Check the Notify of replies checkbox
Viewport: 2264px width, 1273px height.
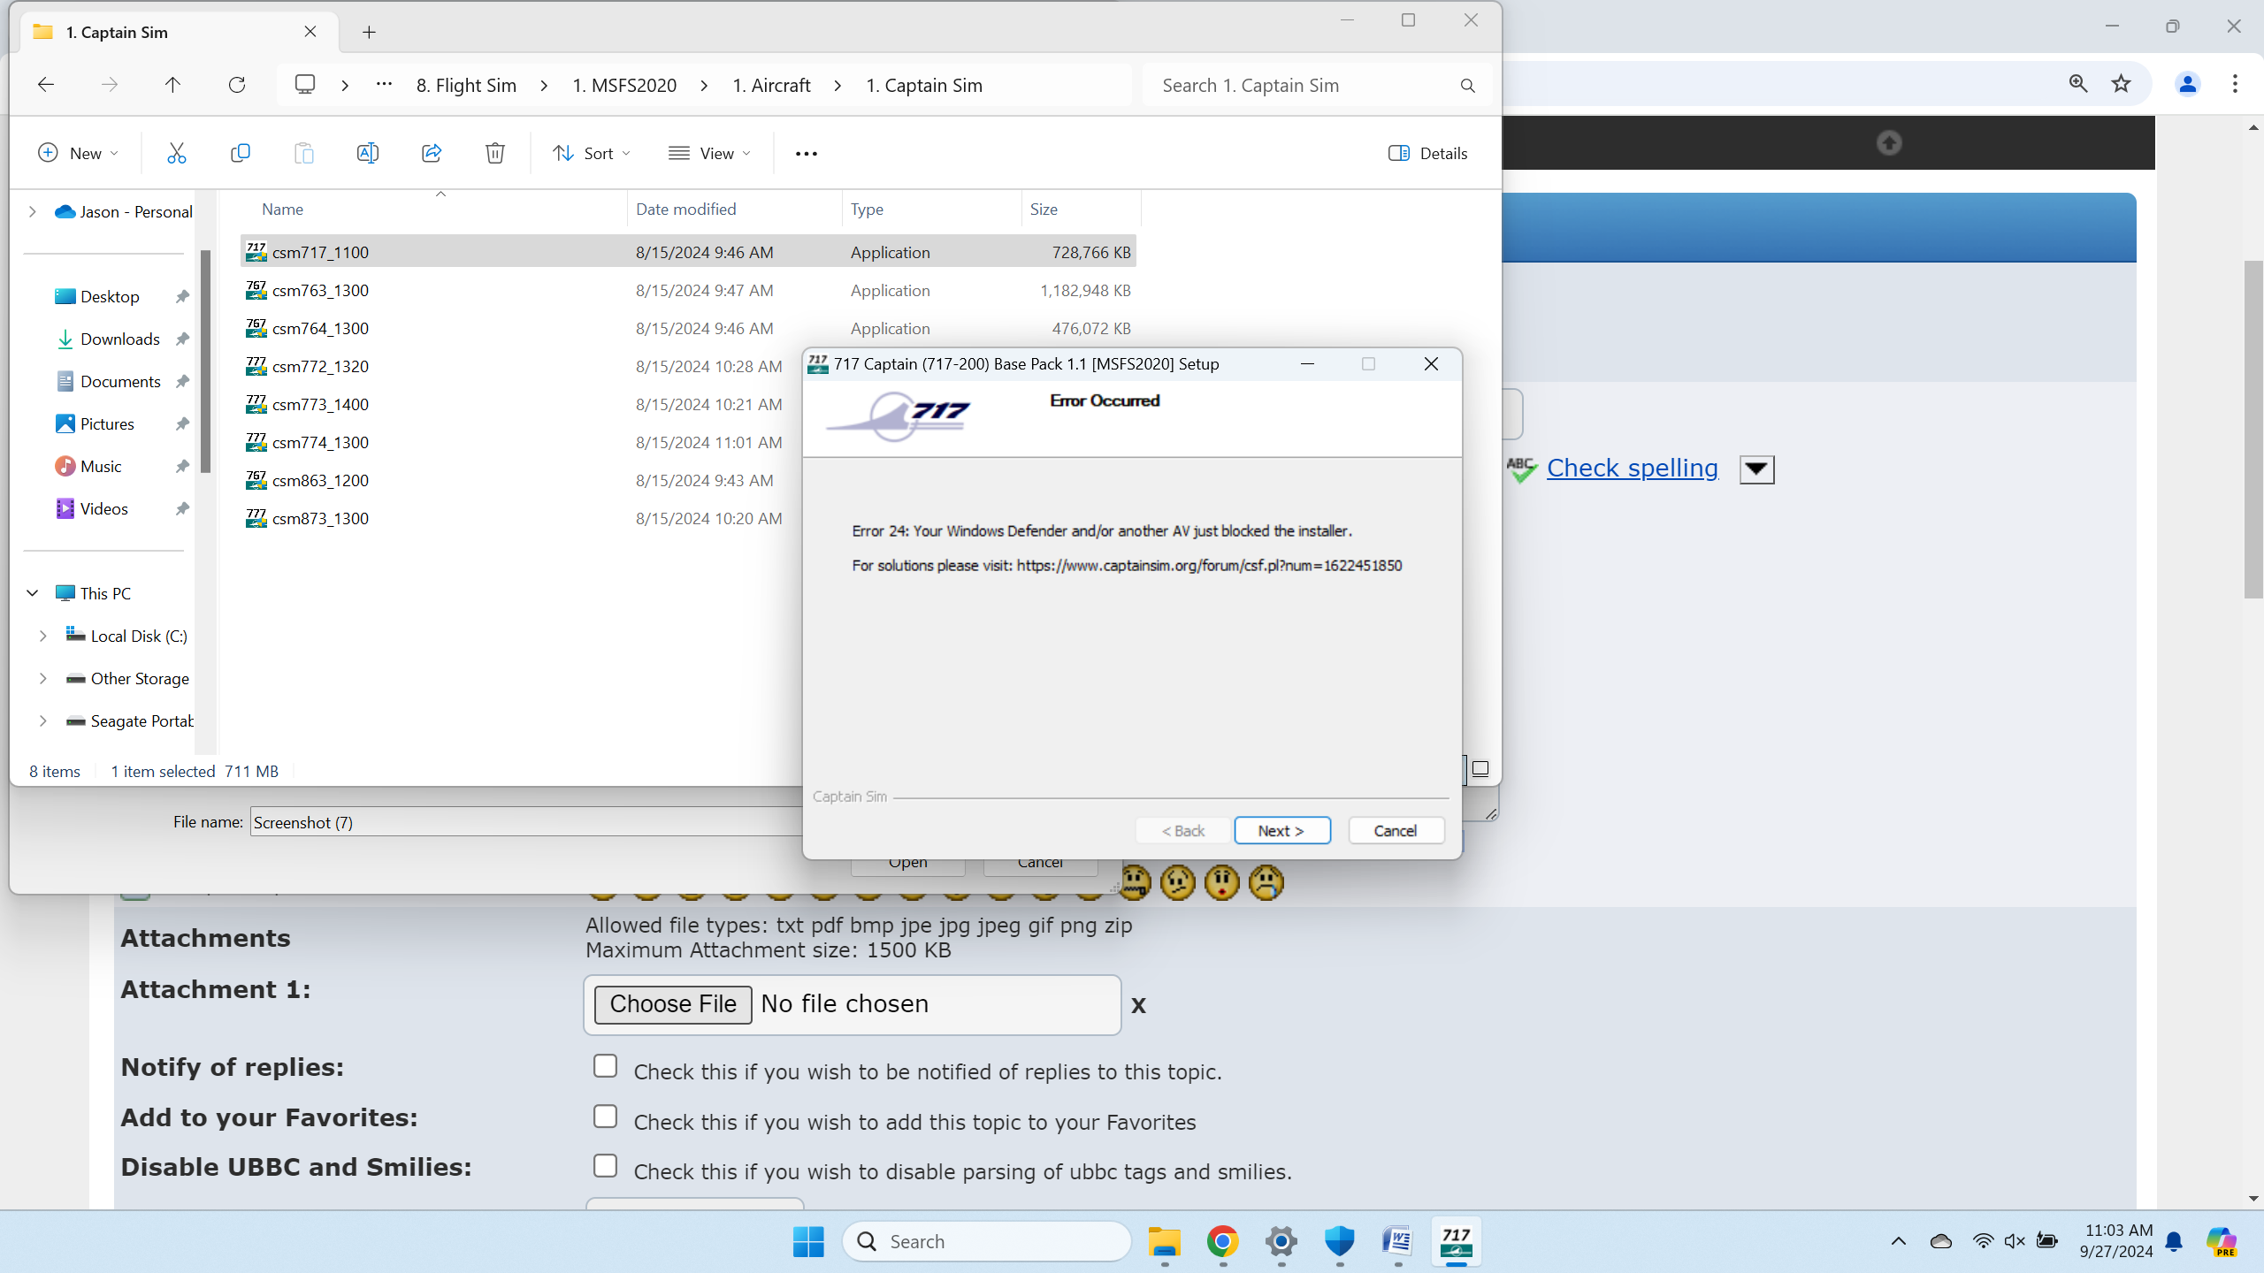click(x=605, y=1066)
